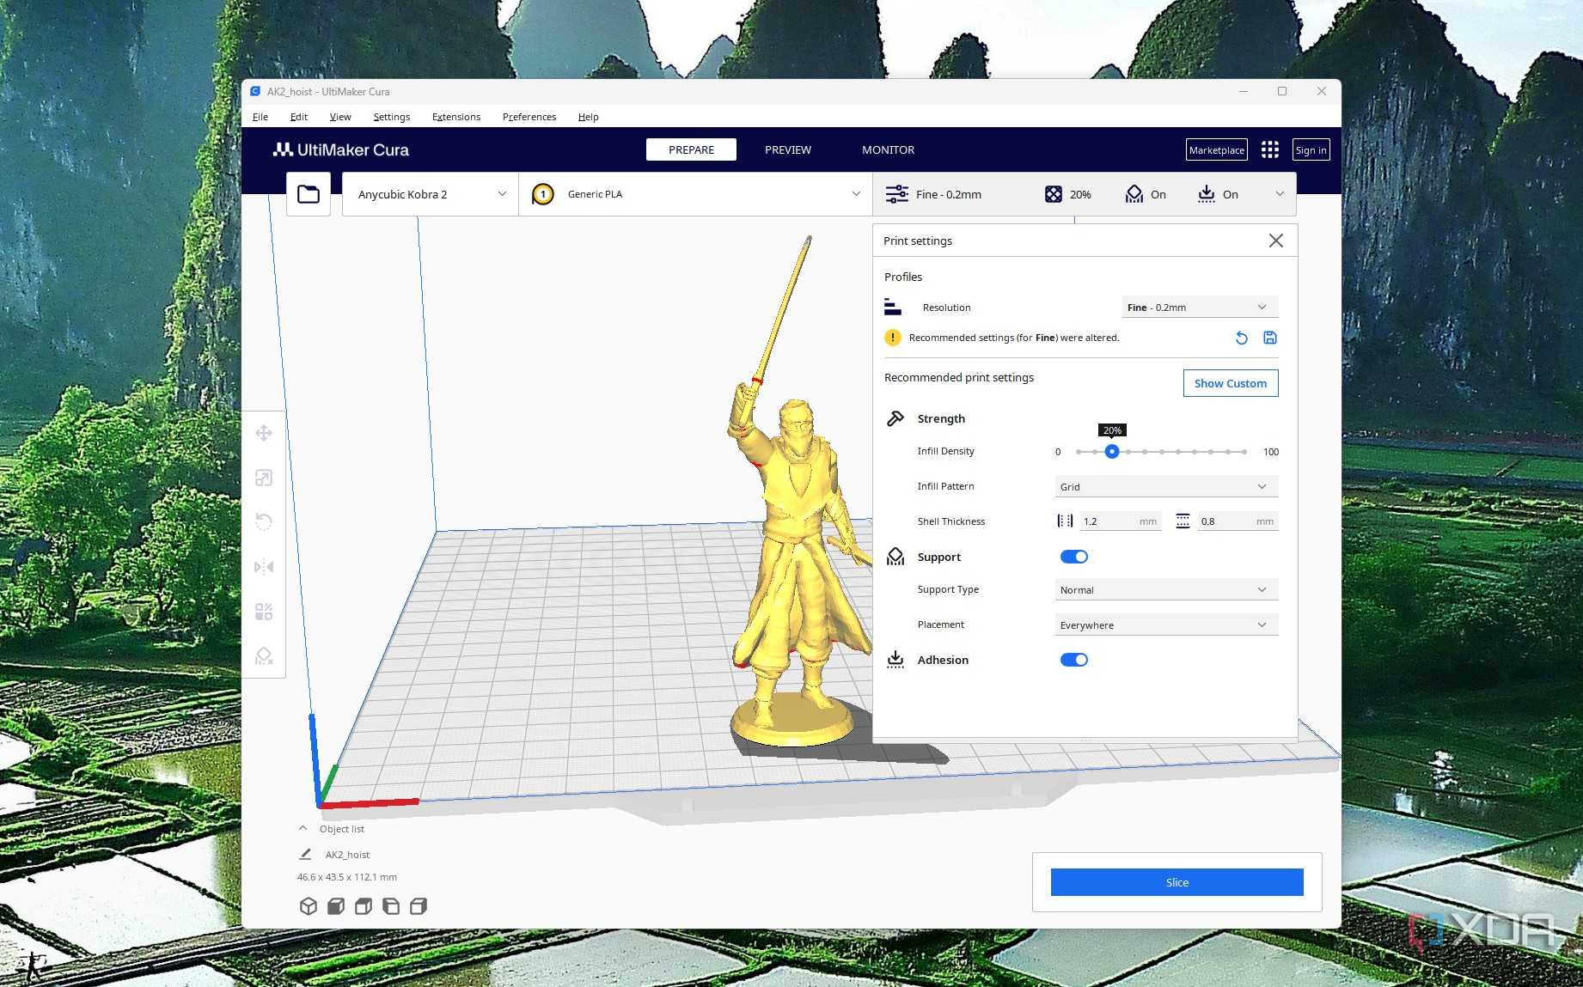Close the Print settings panel
This screenshot has width=1583, height=987.
pos(1276,241)
